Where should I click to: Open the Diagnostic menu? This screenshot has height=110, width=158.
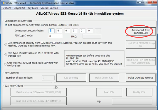click(x=19, y=8)
